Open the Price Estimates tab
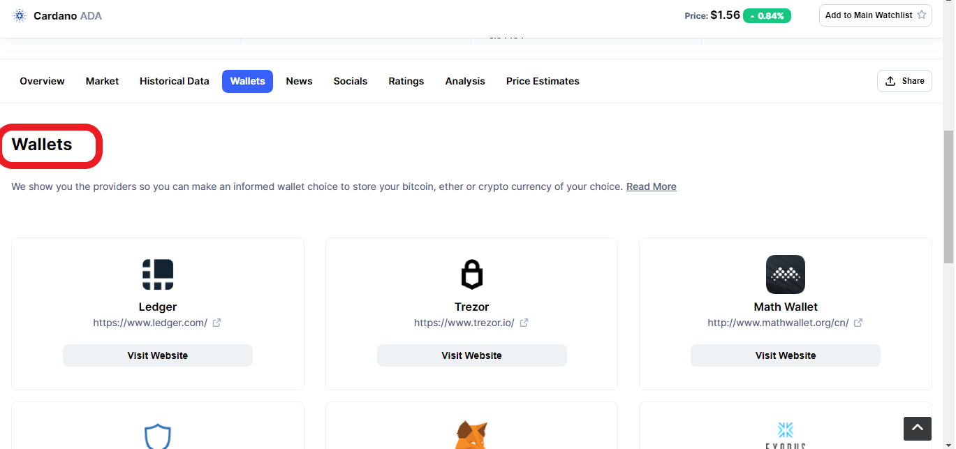Screen dimensions: 956x449 point(543,81)
